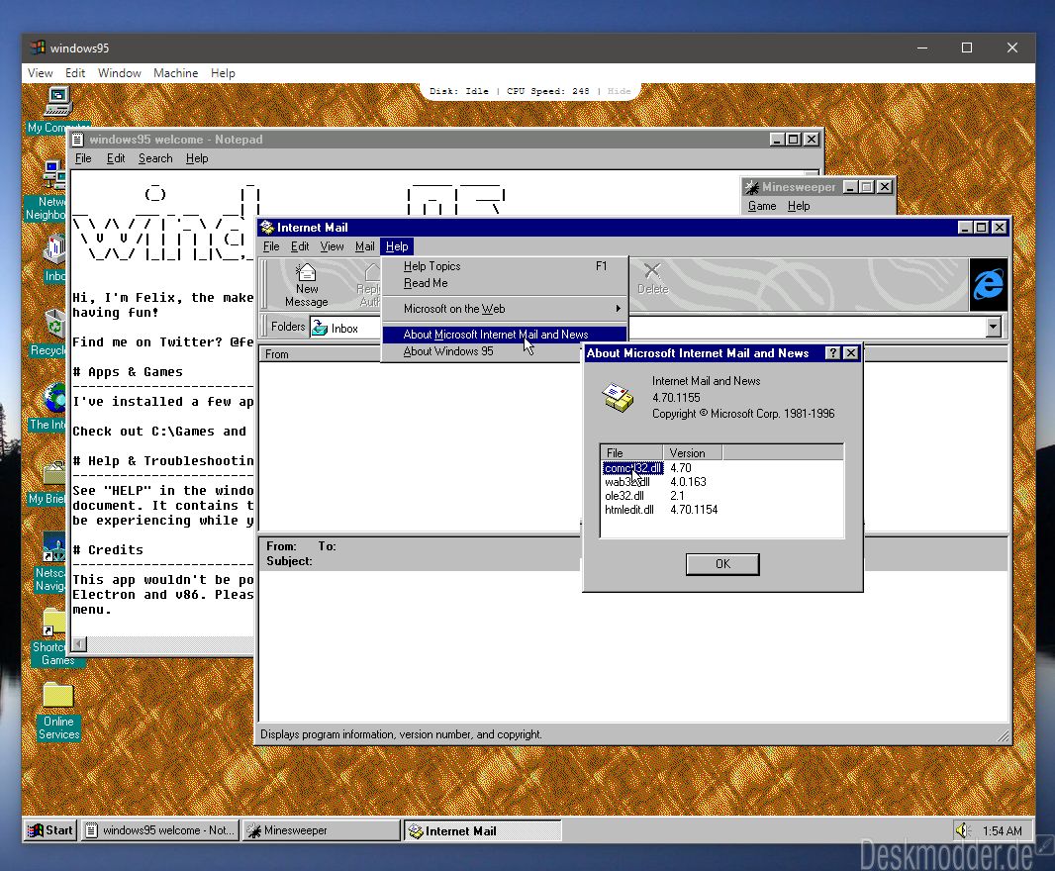
Task: Click the Notepad window title bar icon
Action: [x=78, y=140]
